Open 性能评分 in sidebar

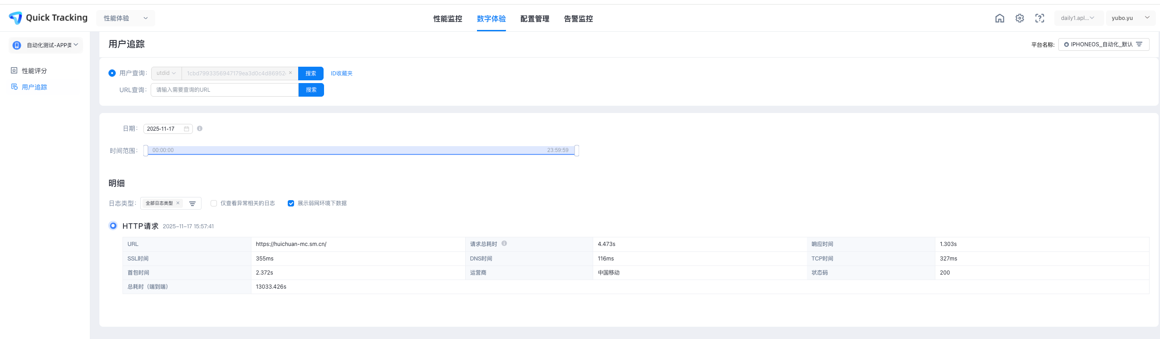[34, 71]
